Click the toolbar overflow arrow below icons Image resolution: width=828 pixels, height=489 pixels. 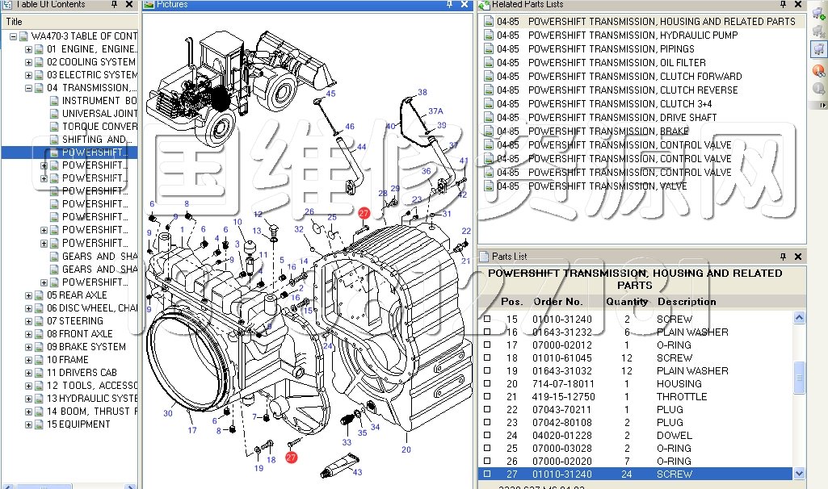point(822,105)
